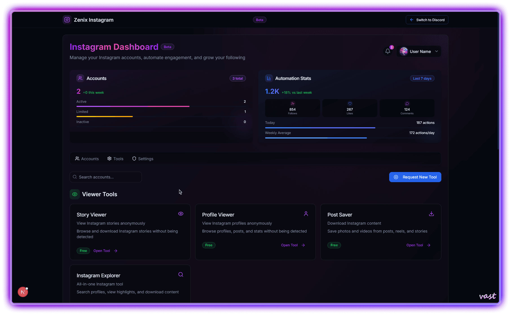Click the arrow next to Profile Viewer Open Tool

pos(303,245)
